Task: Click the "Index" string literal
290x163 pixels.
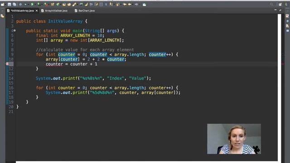Action: coord(116,78)
